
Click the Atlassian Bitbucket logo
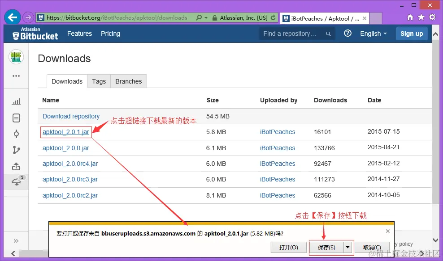(x=35, y=34)
